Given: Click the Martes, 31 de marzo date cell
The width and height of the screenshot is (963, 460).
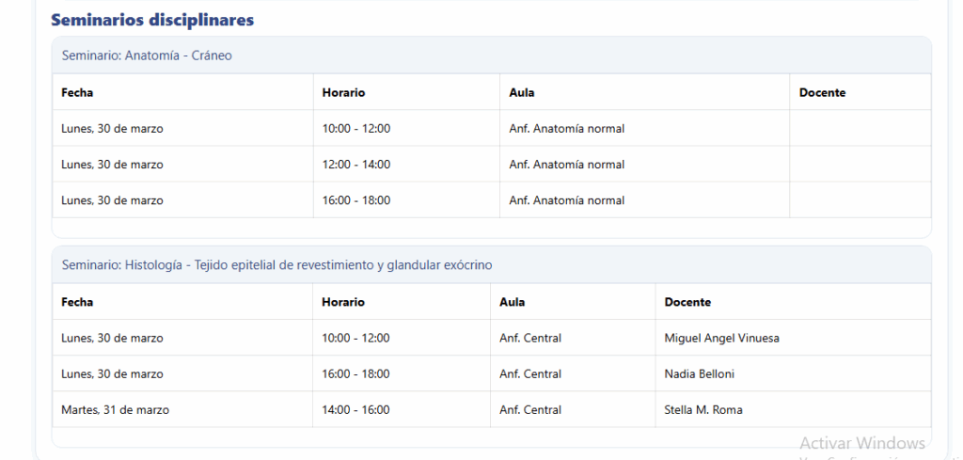Looking at the screenshot, I should tap(115, 409).
